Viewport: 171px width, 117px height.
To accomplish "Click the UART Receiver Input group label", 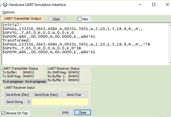I will coord(20,88).
